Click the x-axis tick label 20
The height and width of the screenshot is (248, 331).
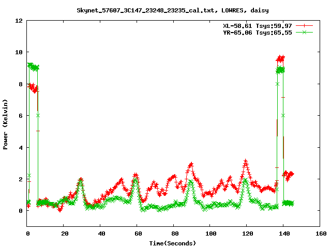(65, 234)
